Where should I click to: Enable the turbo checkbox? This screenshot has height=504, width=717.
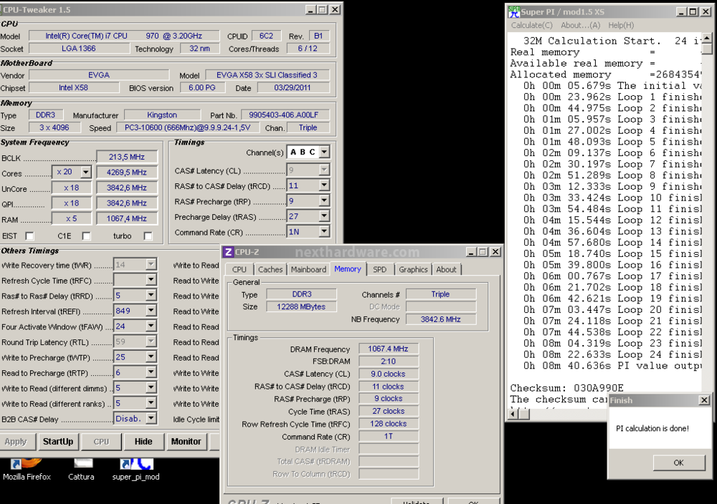click(x=148, y=236)
